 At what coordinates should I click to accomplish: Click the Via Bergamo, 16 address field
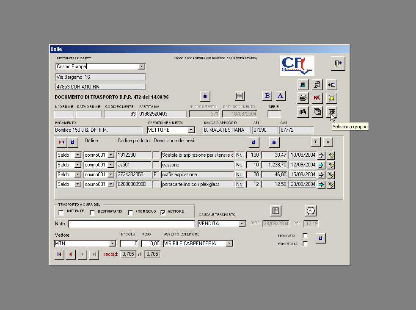tap(101, 77)
